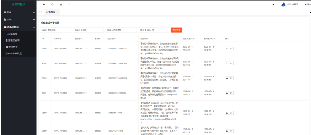Click the 通讯录数据 menu label
Image resolution: width=311 pixels, height=135 pixels.
pos(11,27)
